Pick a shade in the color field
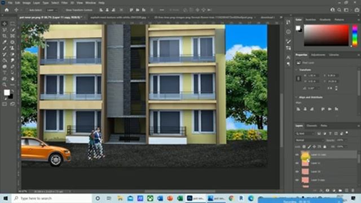The height and width of the screenshot is (203, 361). pyautogui.click(x=326, y=35)
